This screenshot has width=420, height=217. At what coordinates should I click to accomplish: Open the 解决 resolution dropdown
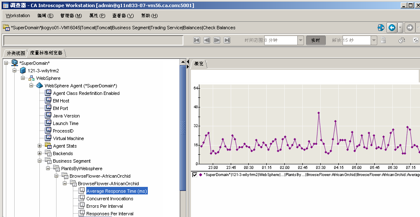(374, 40)
